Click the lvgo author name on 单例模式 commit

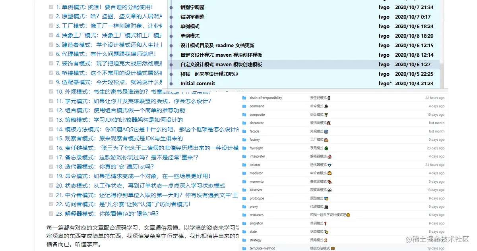click(383, 26)
